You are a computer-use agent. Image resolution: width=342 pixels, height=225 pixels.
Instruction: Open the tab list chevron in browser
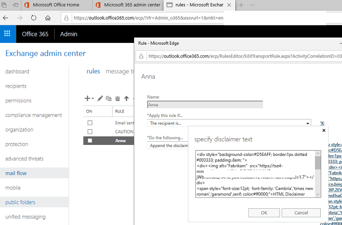(252, 5)
